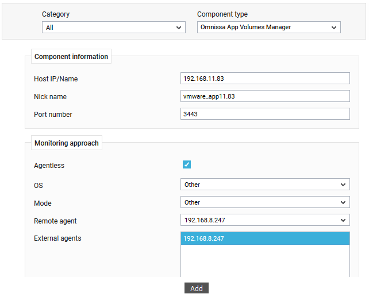Open the Mode dropdown
This screenshot has height=298, width=369.
[x=265, y=202]
